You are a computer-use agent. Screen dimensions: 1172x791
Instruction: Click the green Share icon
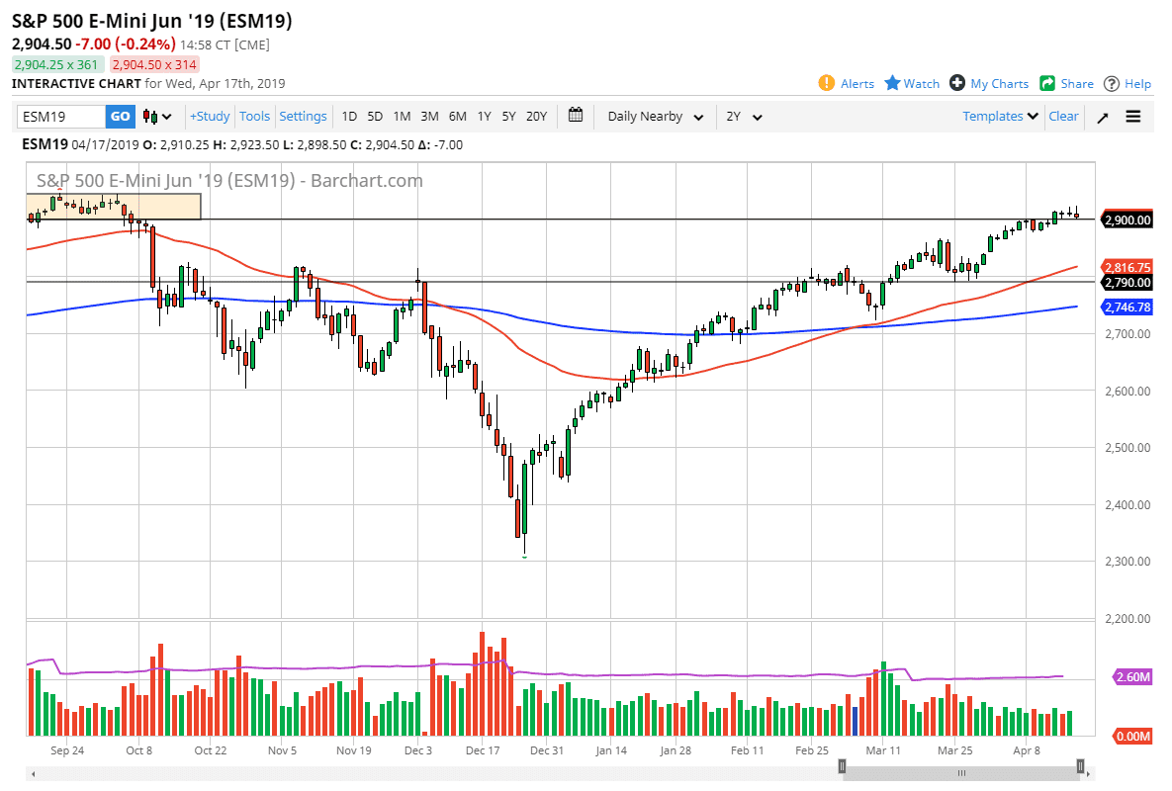1048,84
